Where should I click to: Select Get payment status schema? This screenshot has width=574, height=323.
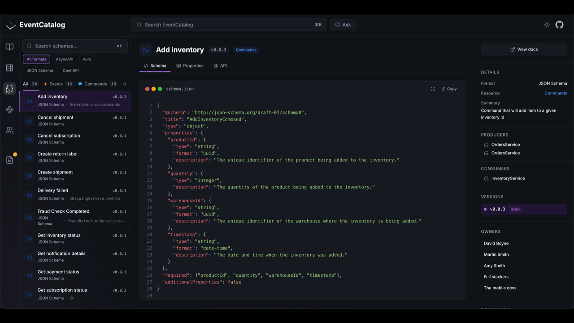(x=75, y=275)
